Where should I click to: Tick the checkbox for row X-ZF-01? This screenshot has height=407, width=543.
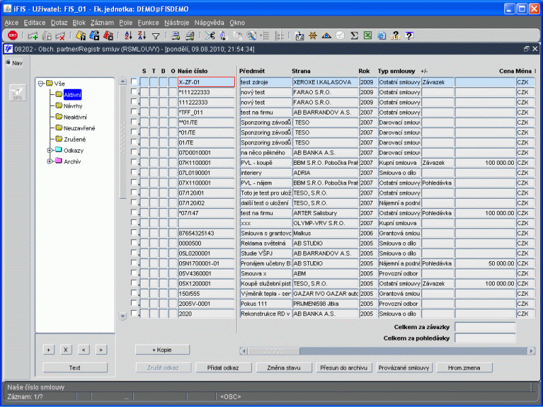[134, 82]
